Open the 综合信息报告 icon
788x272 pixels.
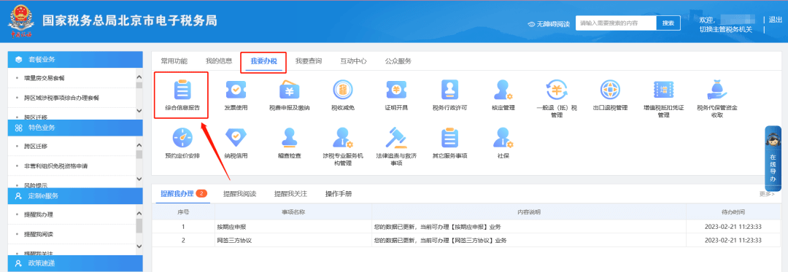coord(182,91)
